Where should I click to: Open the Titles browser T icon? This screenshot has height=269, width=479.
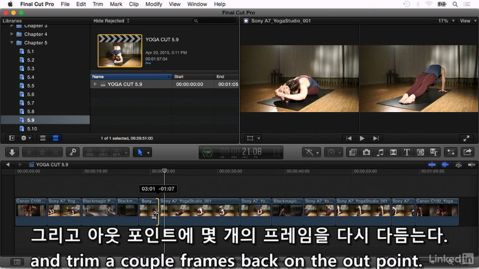[407, 152]
